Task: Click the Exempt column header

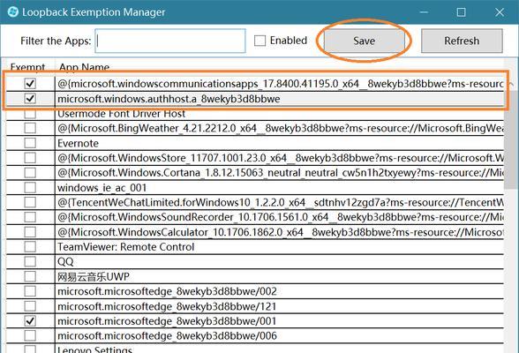Action: click(x=28, y=66)
